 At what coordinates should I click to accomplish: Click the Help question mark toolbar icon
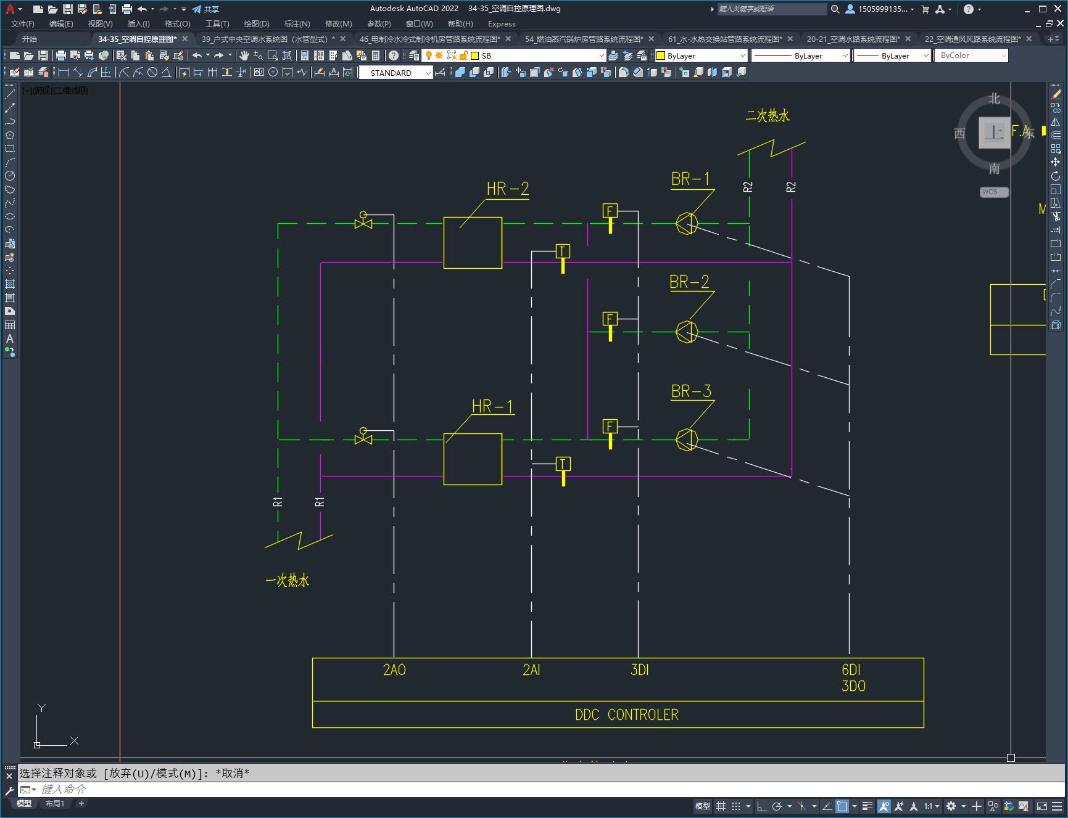tap(394, 55)
